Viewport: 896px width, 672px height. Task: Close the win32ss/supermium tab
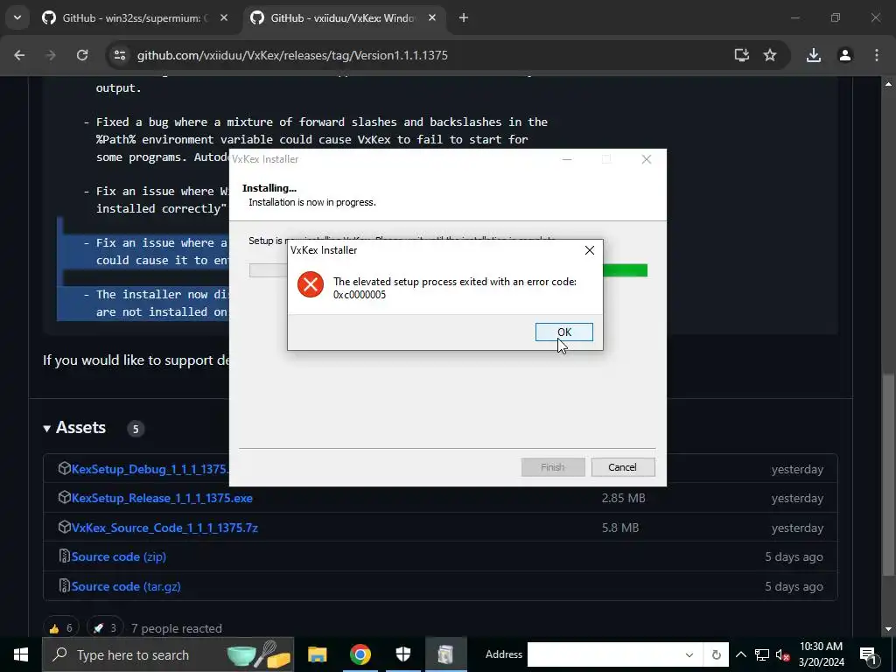[x=223, y=18]
